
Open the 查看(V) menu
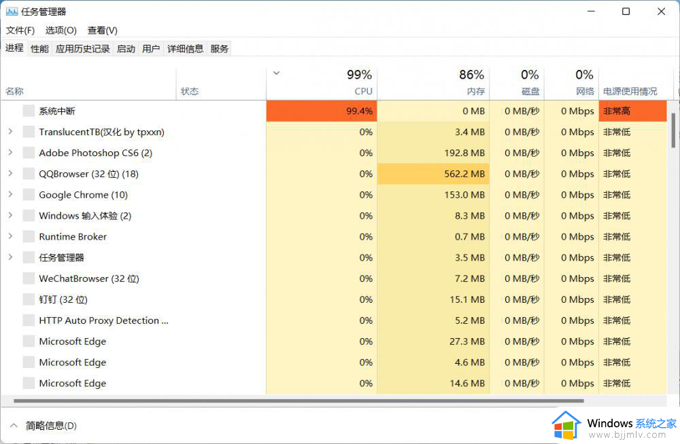click(x=103, y=31)
